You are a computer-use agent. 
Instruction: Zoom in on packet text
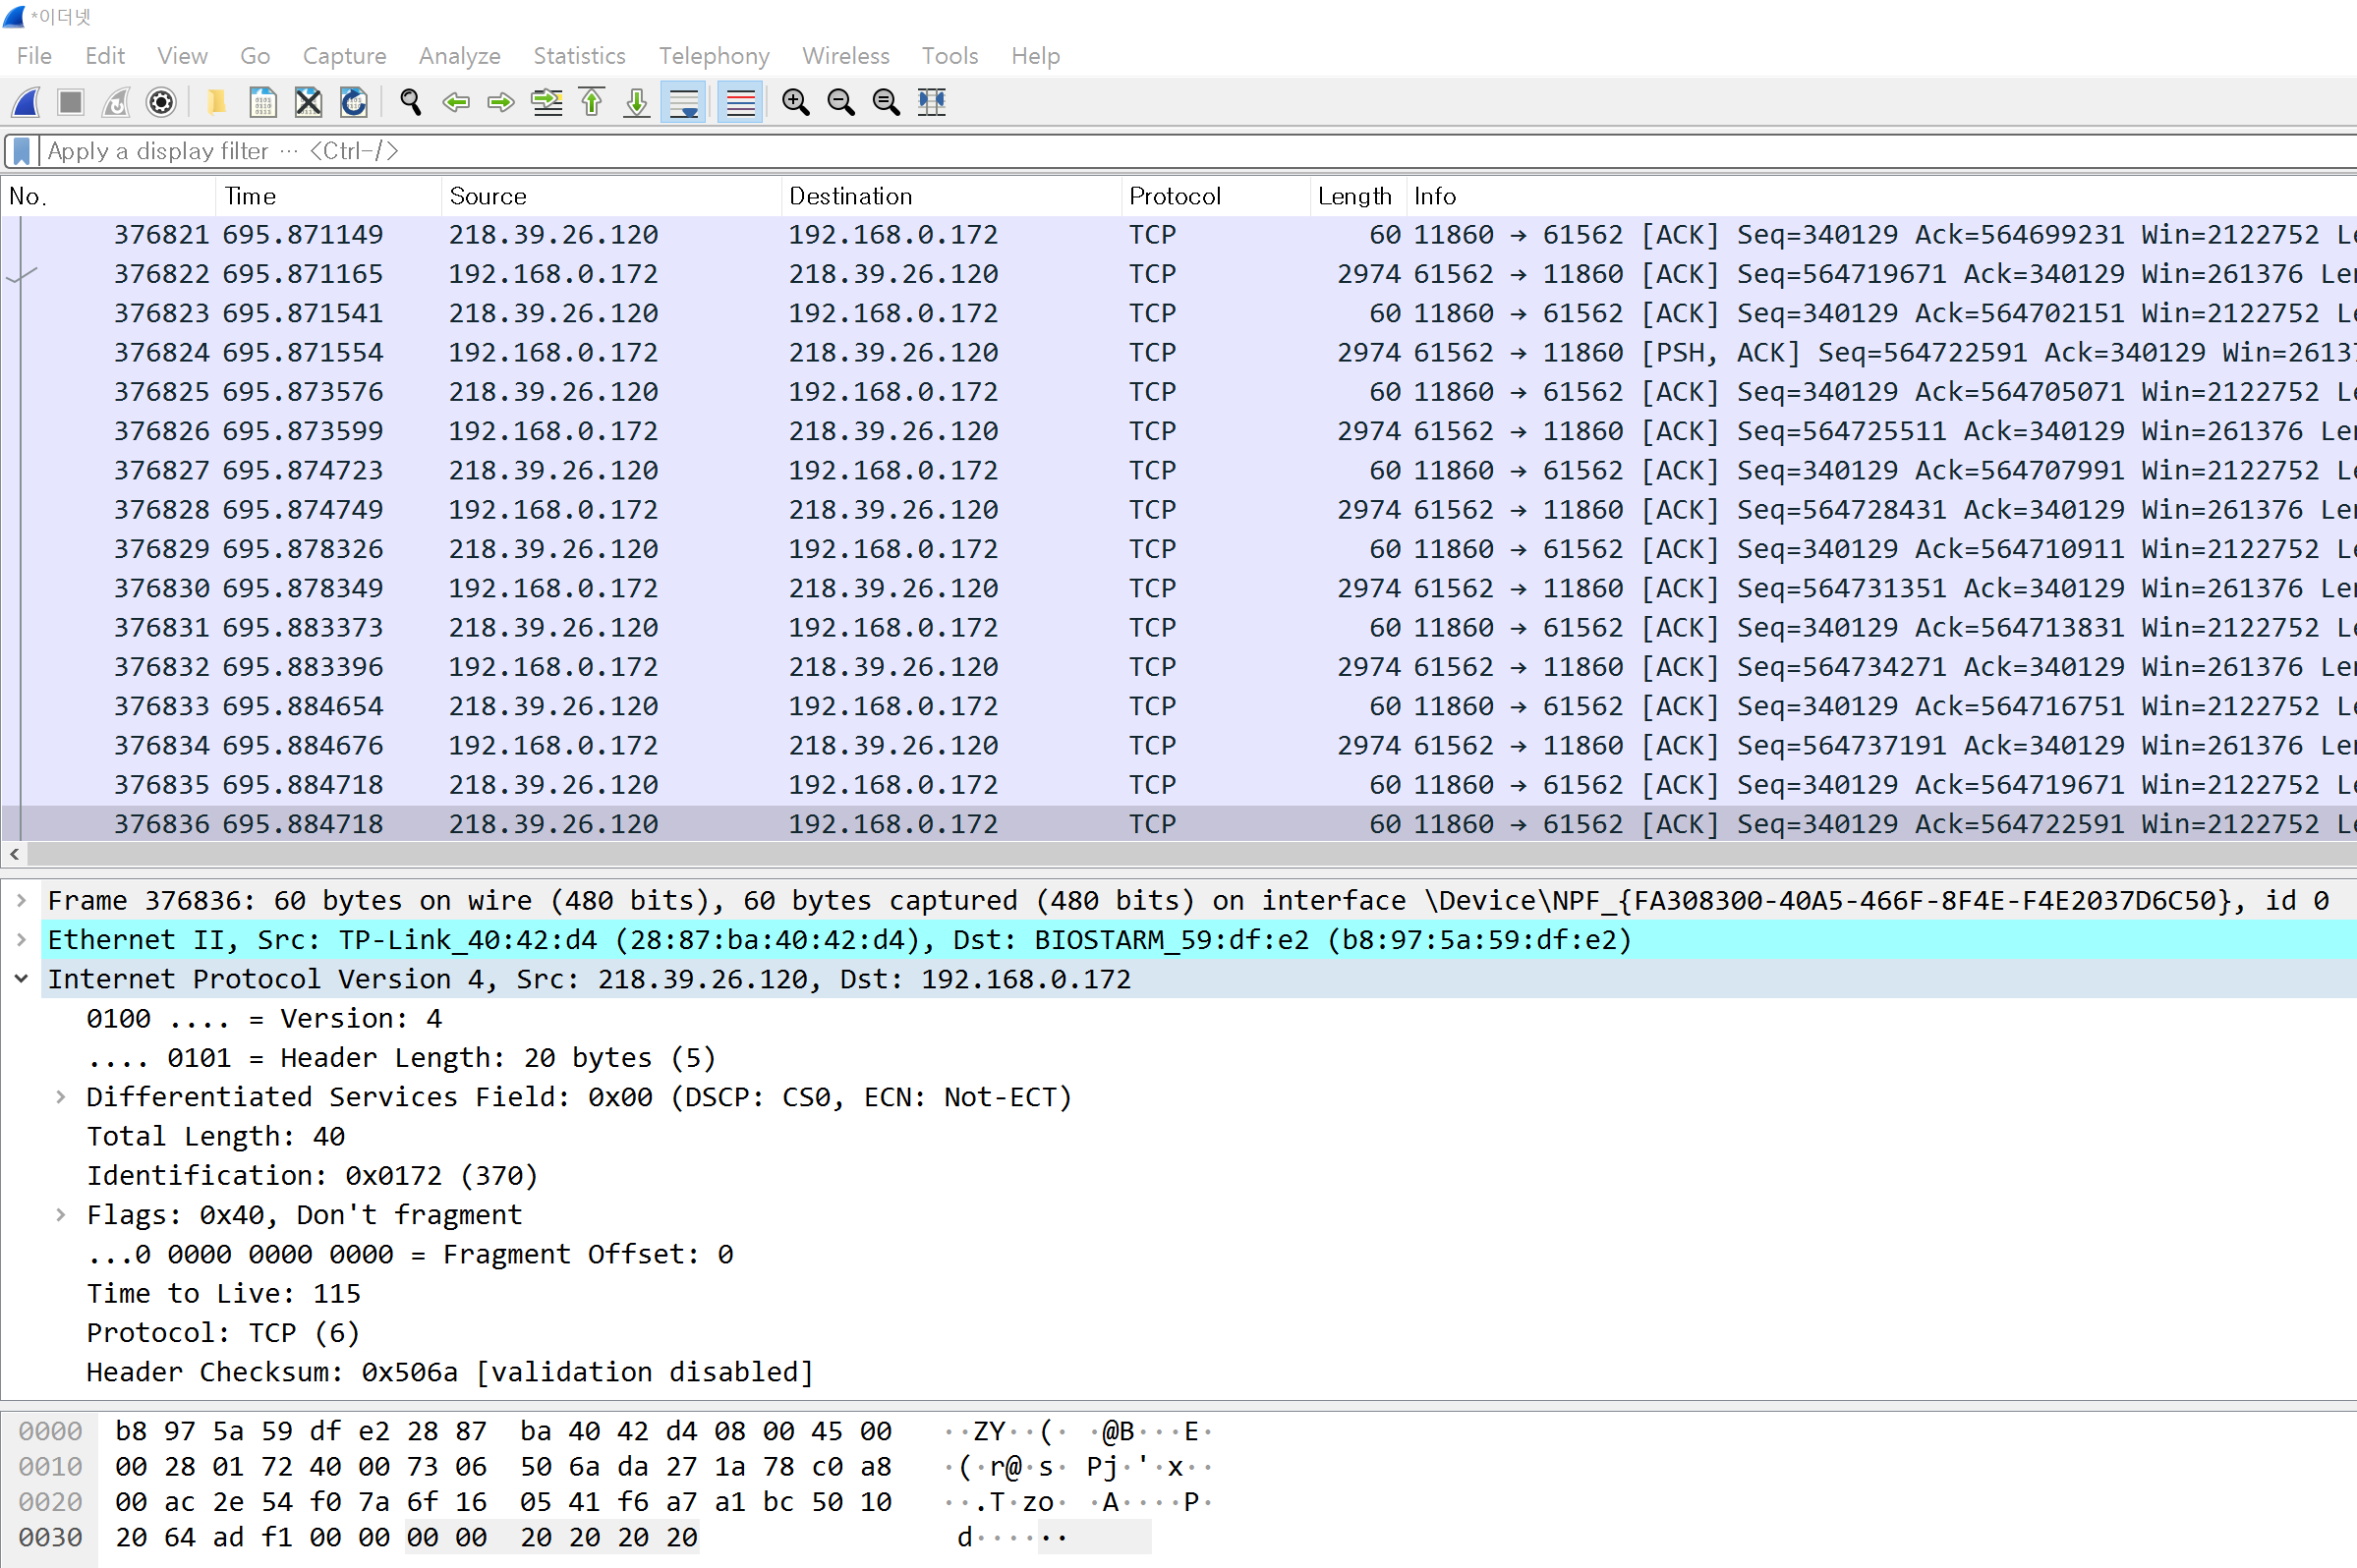(795, 102)
